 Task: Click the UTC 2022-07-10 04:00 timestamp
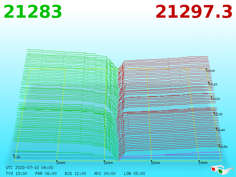tap(29, 168)
